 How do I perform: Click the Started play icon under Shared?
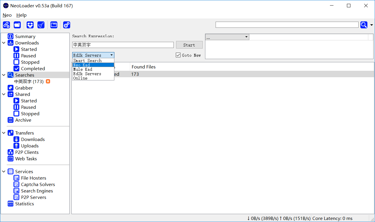click(x=16, y=101)
